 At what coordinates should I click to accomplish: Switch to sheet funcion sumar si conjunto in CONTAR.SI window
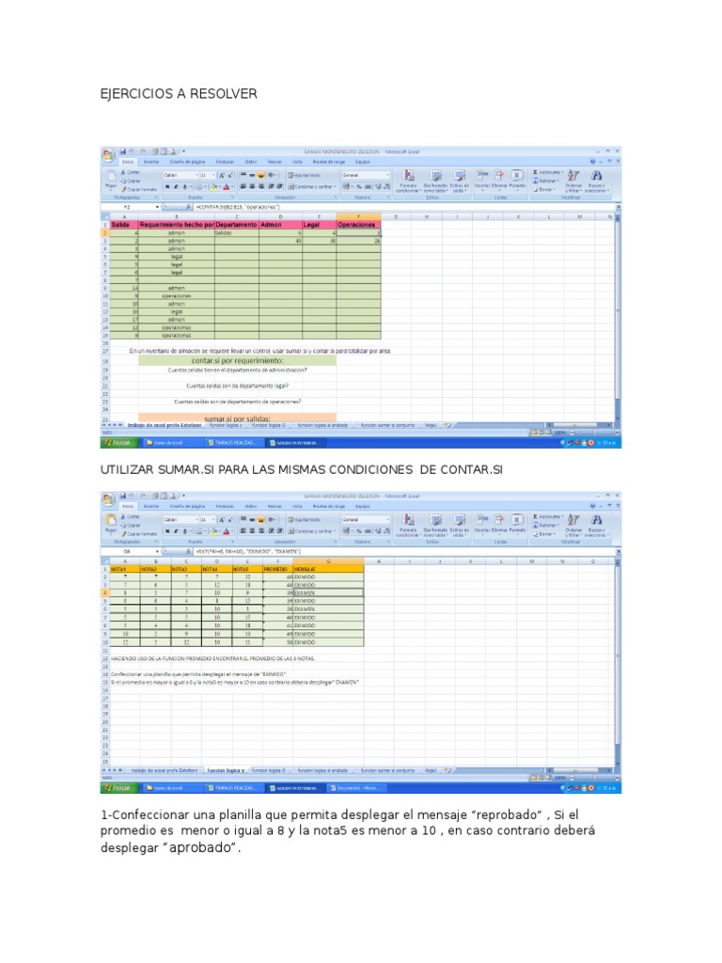387,425
